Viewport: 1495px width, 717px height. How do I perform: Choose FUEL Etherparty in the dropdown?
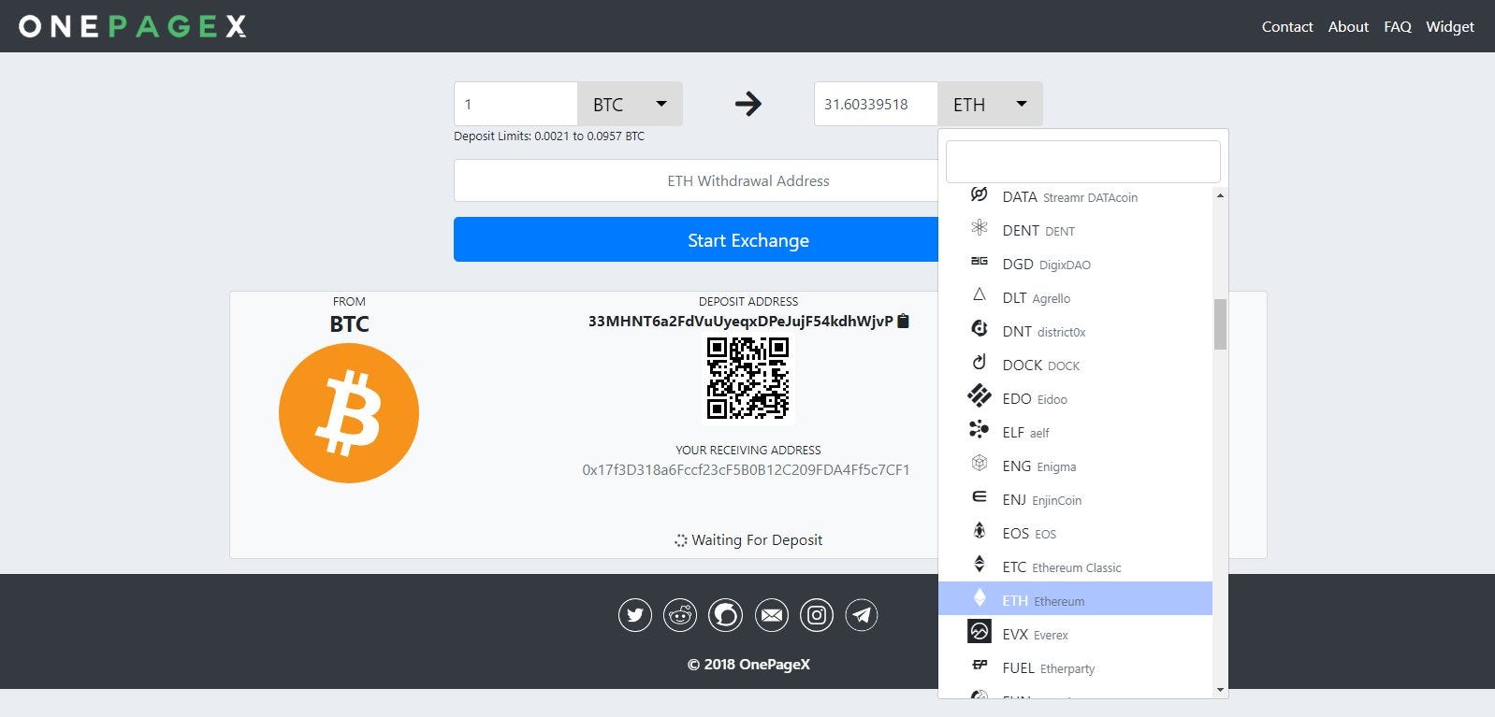(1075, 667)
